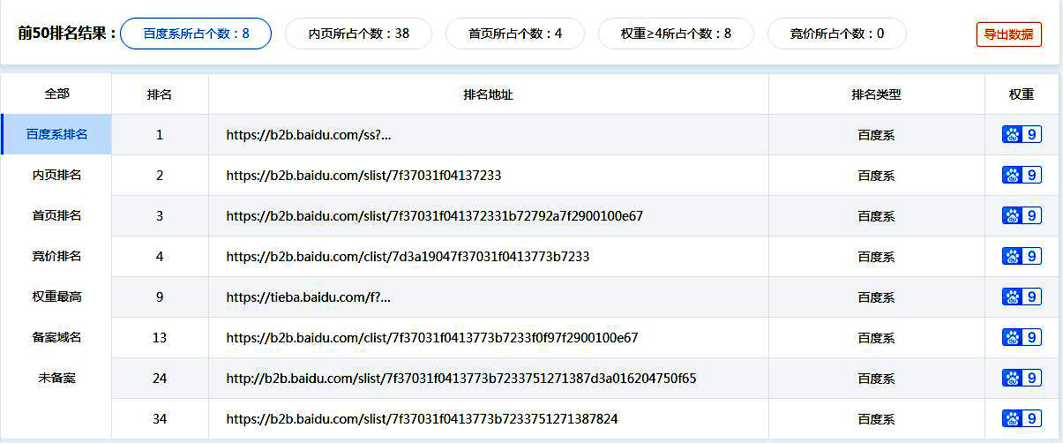
Task: Click the Baidu weight badge in rank 34 row
Action: pyautogui.click(x=1022, y=419)
